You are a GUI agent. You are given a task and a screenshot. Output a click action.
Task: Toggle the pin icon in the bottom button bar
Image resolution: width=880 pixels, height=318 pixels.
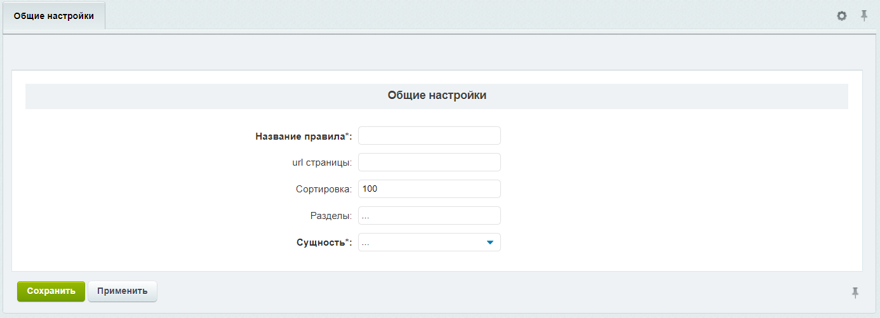[x=855, y=292]
